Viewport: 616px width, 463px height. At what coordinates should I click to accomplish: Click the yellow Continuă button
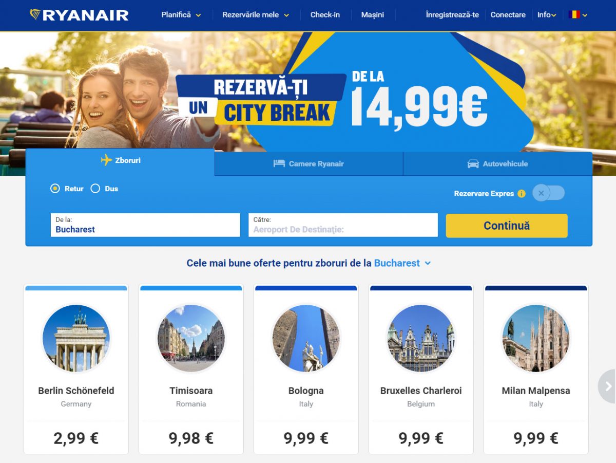click(x=507, y=226)
